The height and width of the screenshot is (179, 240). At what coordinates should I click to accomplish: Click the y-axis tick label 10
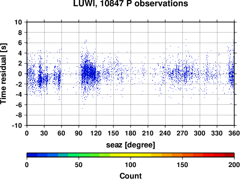18,22
